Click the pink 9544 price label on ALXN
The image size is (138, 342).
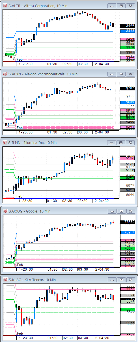coord(128,110)
